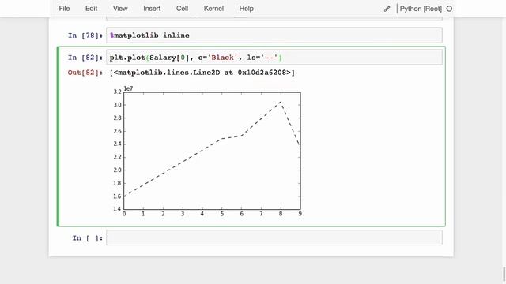Image resolution: width=506 pixels, height=284 pixels.
Task: Click the In [78] prompt label
Action: click(85, 35)
